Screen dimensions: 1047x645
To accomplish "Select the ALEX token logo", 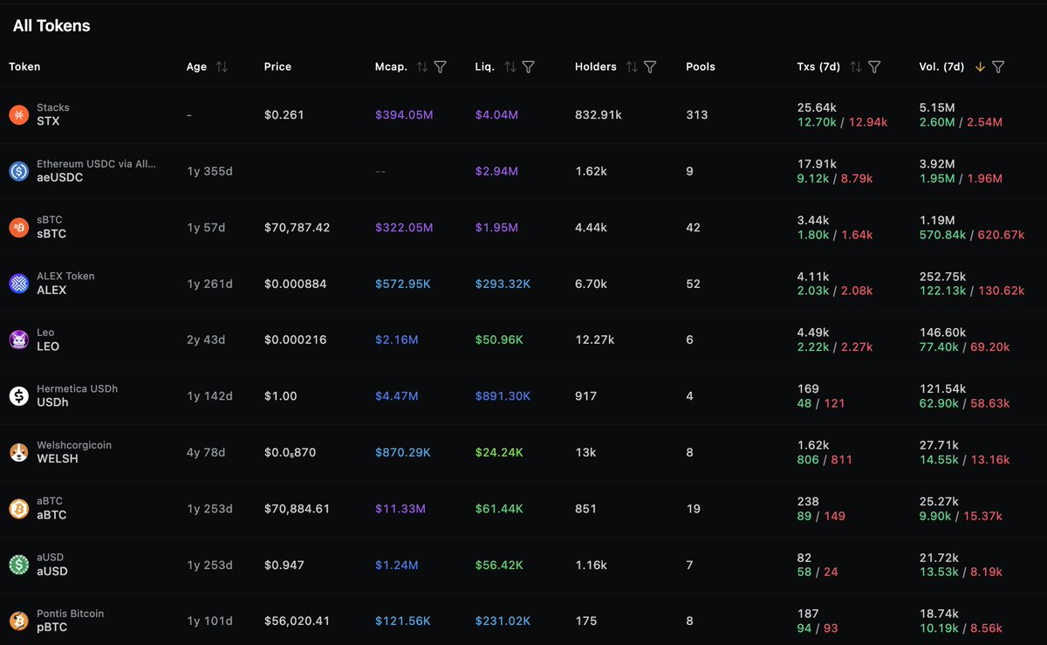I will coord(18,283).
